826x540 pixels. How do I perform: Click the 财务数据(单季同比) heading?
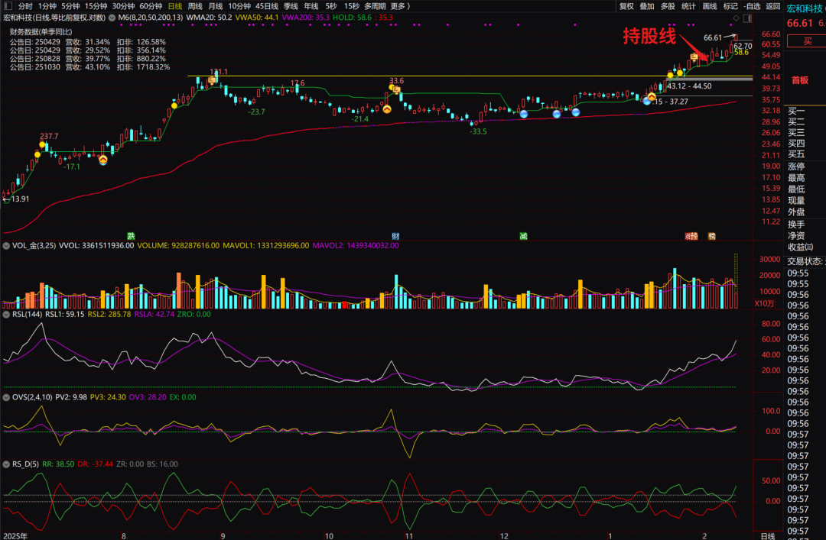pos(41,31)
